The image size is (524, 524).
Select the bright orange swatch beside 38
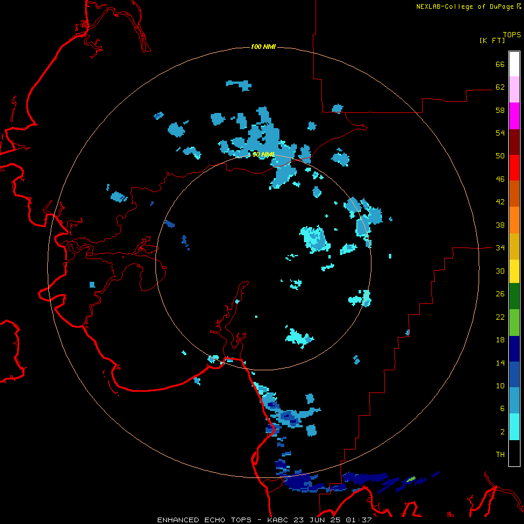click(x=514, y=220)
